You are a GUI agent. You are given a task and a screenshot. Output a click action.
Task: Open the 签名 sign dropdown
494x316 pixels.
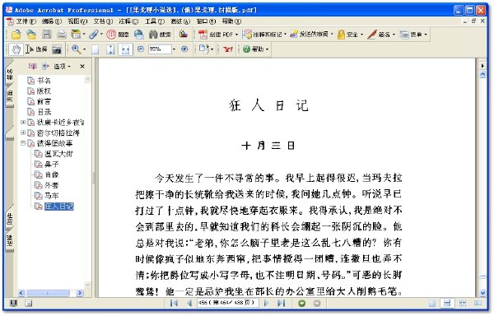tap(381, 35)
